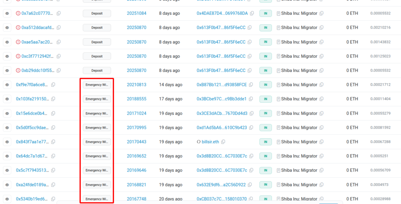Open block 20169646

137,170
